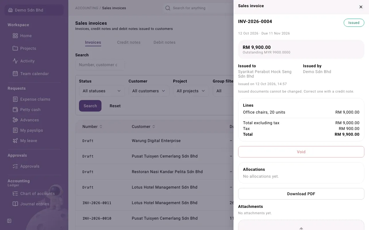Open the All customers dropdown
This screenshot has height=230, width=369.
point(149,91)
